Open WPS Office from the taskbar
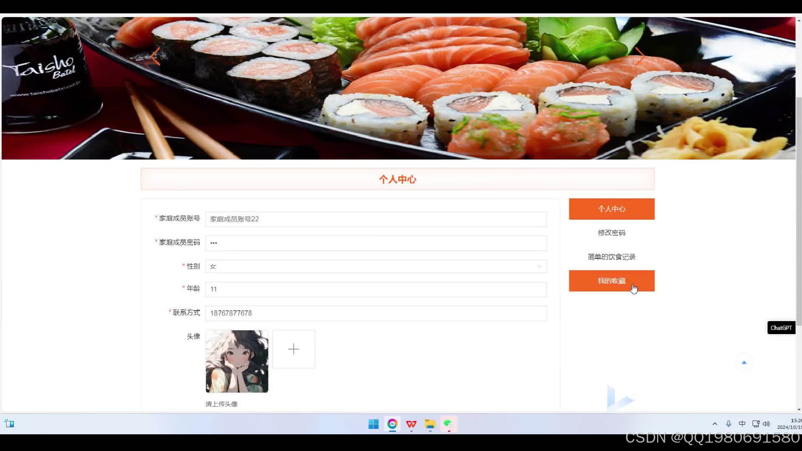Image resolution: width=802 pixels, height=451 pixels. 411,424
